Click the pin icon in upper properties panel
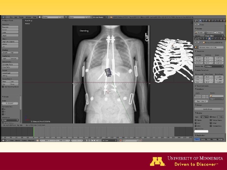Image resolution: width=227 pixels, height=170 pixels. pyautogui.click(x=196, y=25)
